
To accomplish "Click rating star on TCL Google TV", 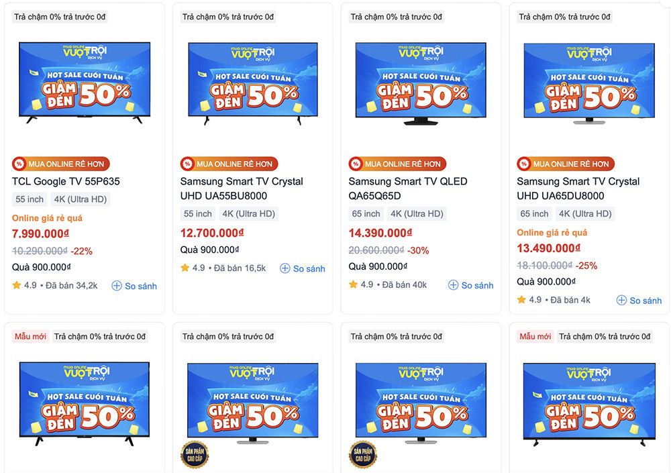I will 17,285.
